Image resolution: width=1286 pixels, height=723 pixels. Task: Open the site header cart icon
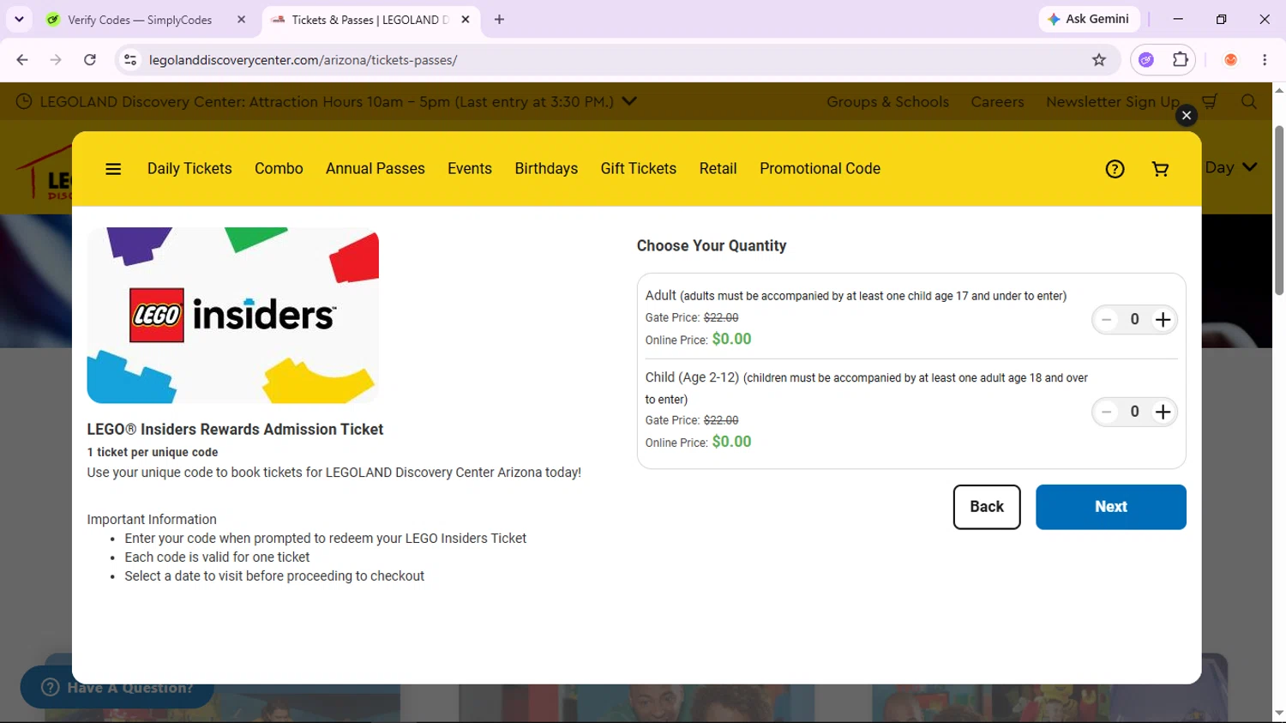(1210, 102)
